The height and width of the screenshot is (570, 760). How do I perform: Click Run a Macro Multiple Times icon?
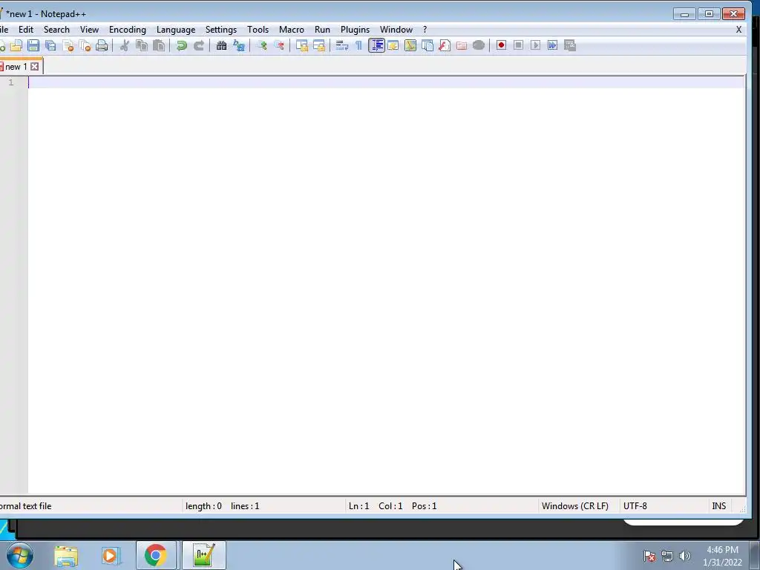tap(552, 45)
